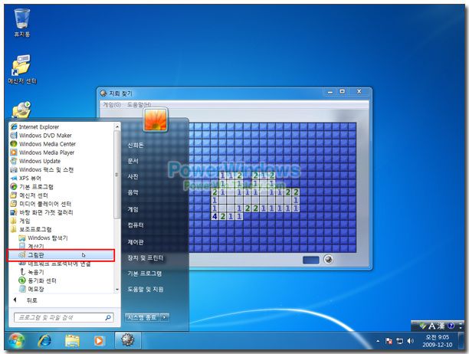This screenshot has height=354, width=469.
Task: Launch 그림판 (Paint)
Action: pyautogui.click(x=61, y=255)
